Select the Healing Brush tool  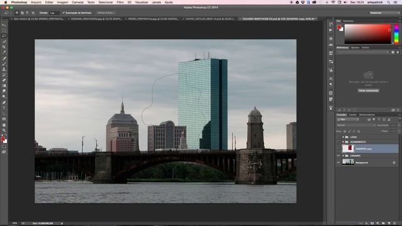pyautogui.click(x=4, y=58)
